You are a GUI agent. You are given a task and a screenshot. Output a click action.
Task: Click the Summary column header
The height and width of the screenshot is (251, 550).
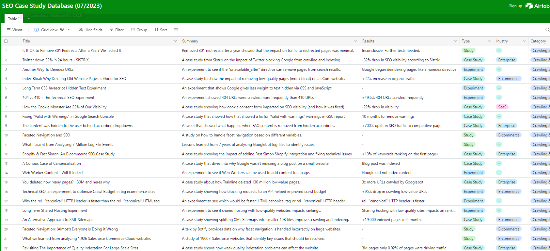[270, 41]
